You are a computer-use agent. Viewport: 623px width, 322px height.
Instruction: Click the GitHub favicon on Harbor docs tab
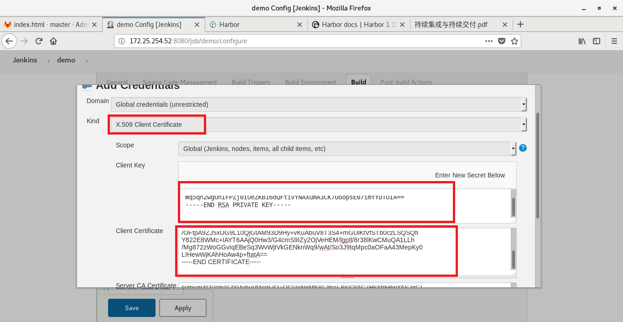click(x=315, y=25)
